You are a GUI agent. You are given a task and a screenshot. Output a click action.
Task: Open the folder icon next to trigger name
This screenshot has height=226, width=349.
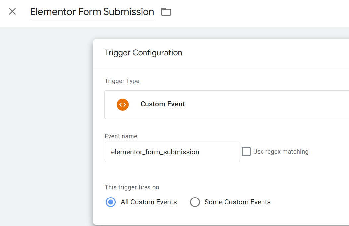coord(166,11)
